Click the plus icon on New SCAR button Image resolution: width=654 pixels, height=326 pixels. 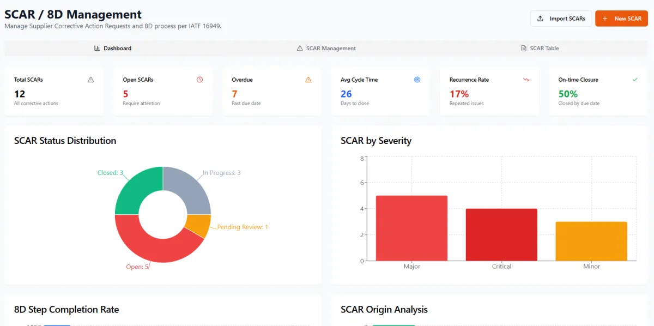pos(605,19)
